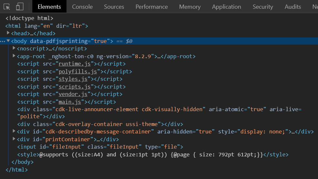The width and height of the screenshot is (318, 179).
Task: Click the aria-atomic="true" attribute
Action: click(238, 110)
